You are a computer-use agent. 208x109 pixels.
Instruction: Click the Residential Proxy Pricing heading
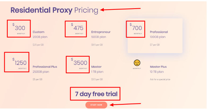(54, 10)
